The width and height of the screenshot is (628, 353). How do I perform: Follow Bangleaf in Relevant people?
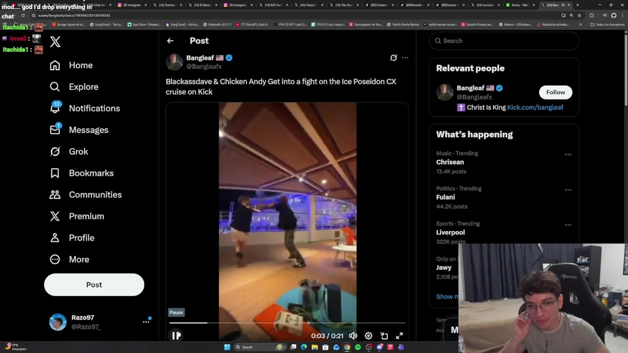click(555, 92)
